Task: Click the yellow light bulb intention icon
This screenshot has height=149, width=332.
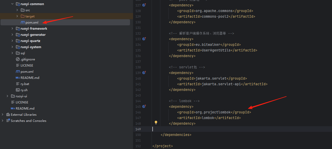Action: click(x=156, y=123)
